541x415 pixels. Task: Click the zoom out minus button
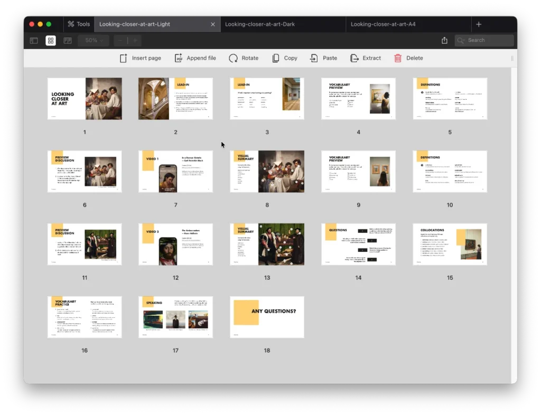tap(120, 41)
